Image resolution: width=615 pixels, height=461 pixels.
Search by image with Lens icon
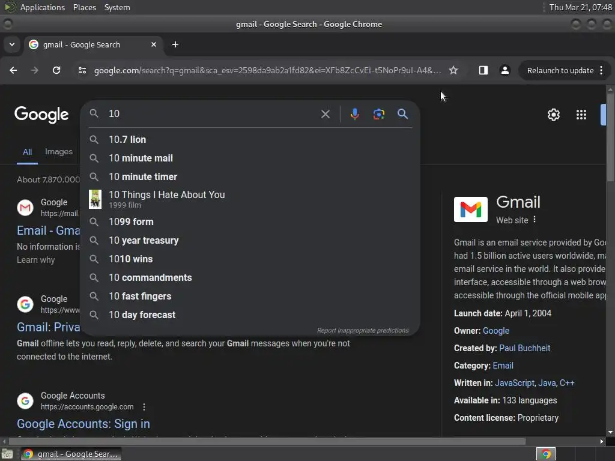tap(378, 114)
